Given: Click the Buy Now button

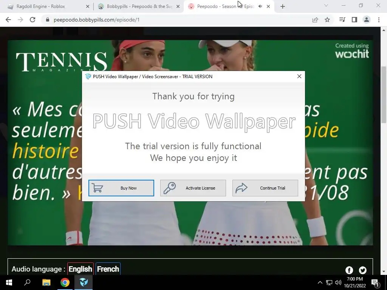Looking at the screenshot, I should (x=121, y=188).
